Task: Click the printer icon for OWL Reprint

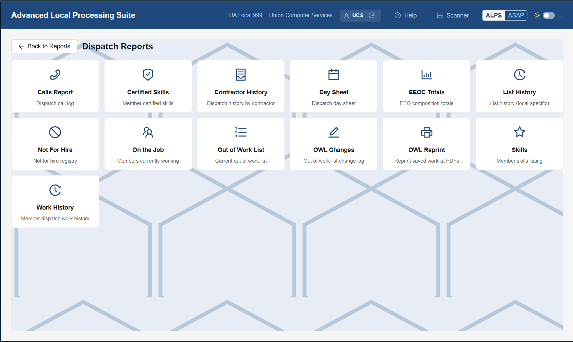Action: point(427,132)
